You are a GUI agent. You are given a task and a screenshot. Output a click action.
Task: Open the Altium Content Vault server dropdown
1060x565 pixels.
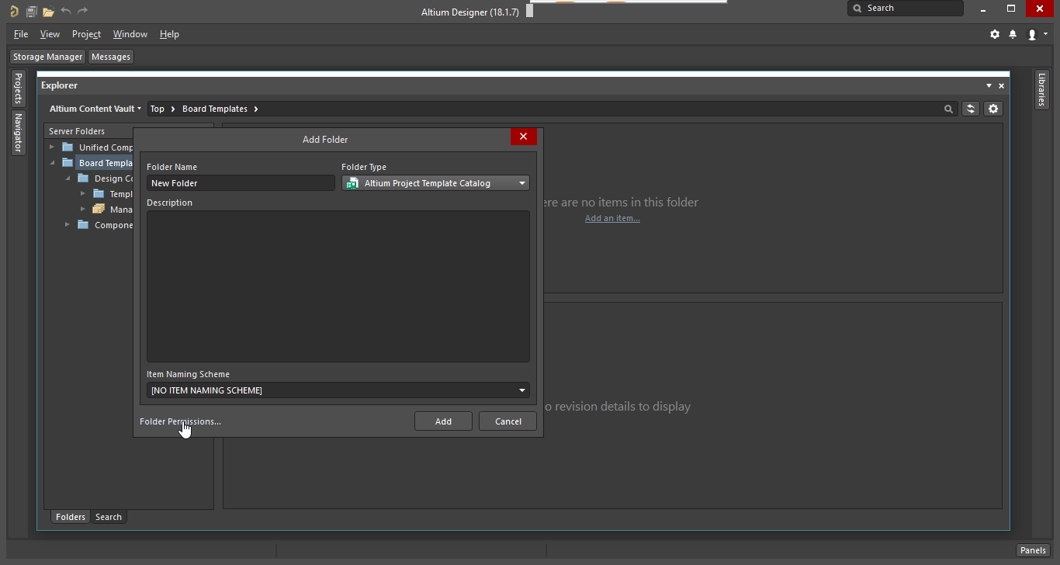(95, 109)
